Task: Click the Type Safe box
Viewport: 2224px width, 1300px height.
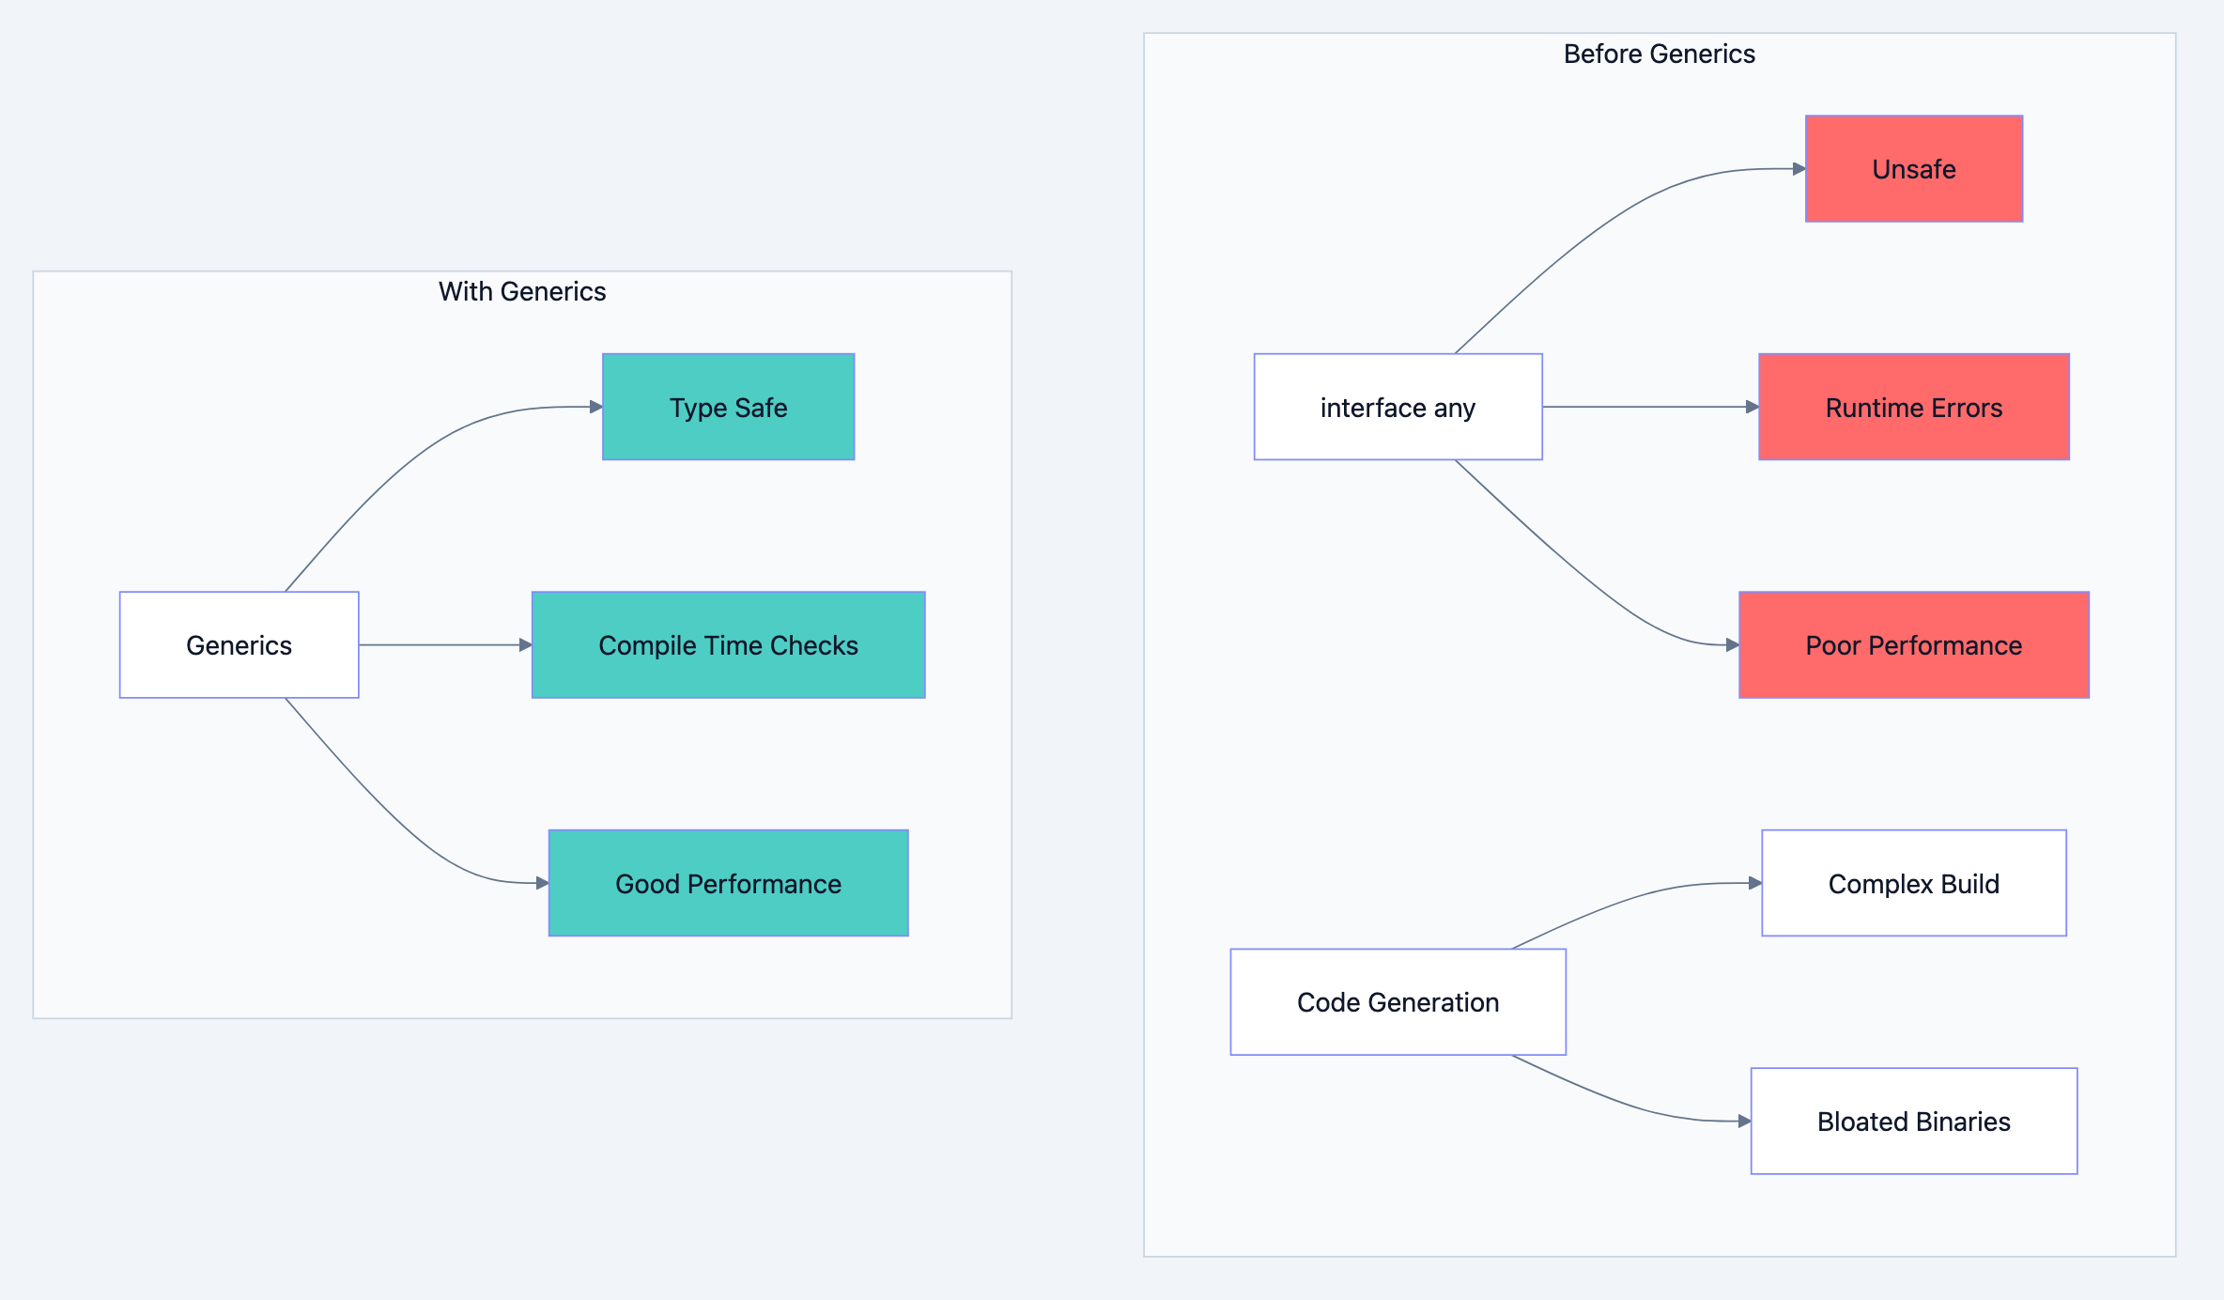Action: coord(728,407)
